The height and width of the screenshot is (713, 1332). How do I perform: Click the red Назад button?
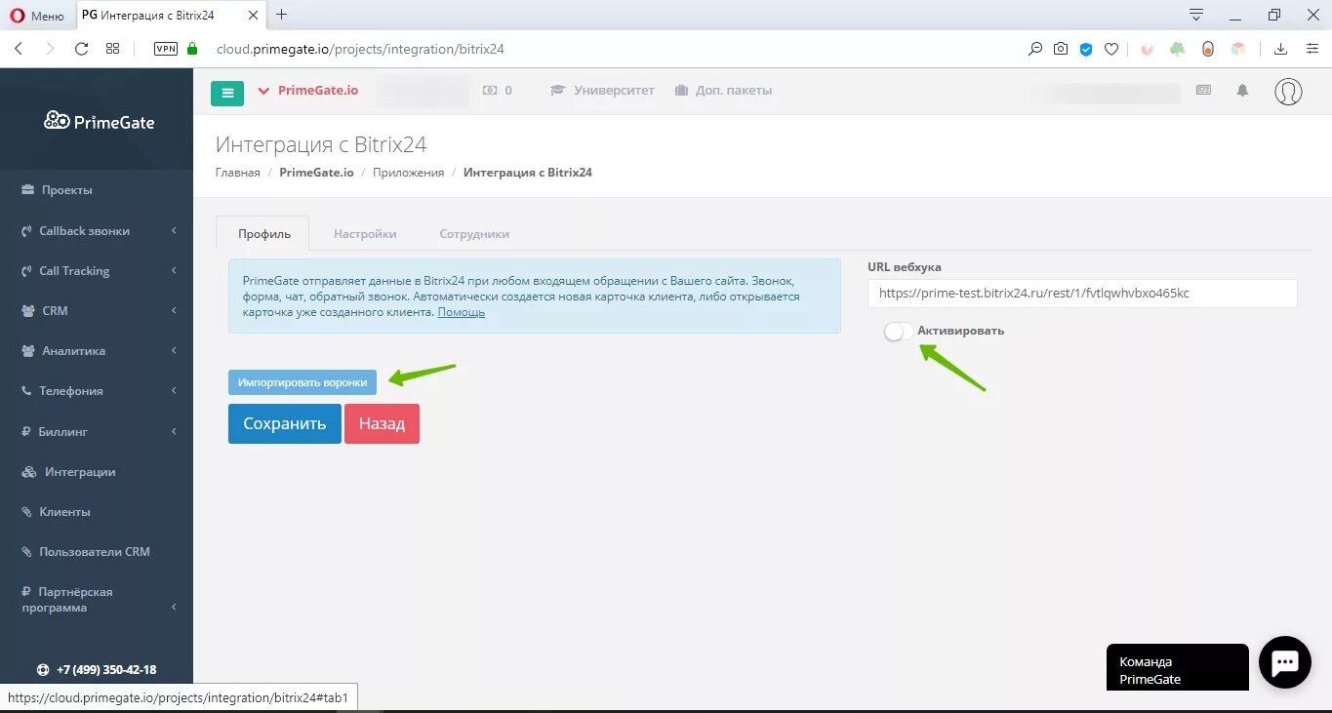[x=382, y=424]
